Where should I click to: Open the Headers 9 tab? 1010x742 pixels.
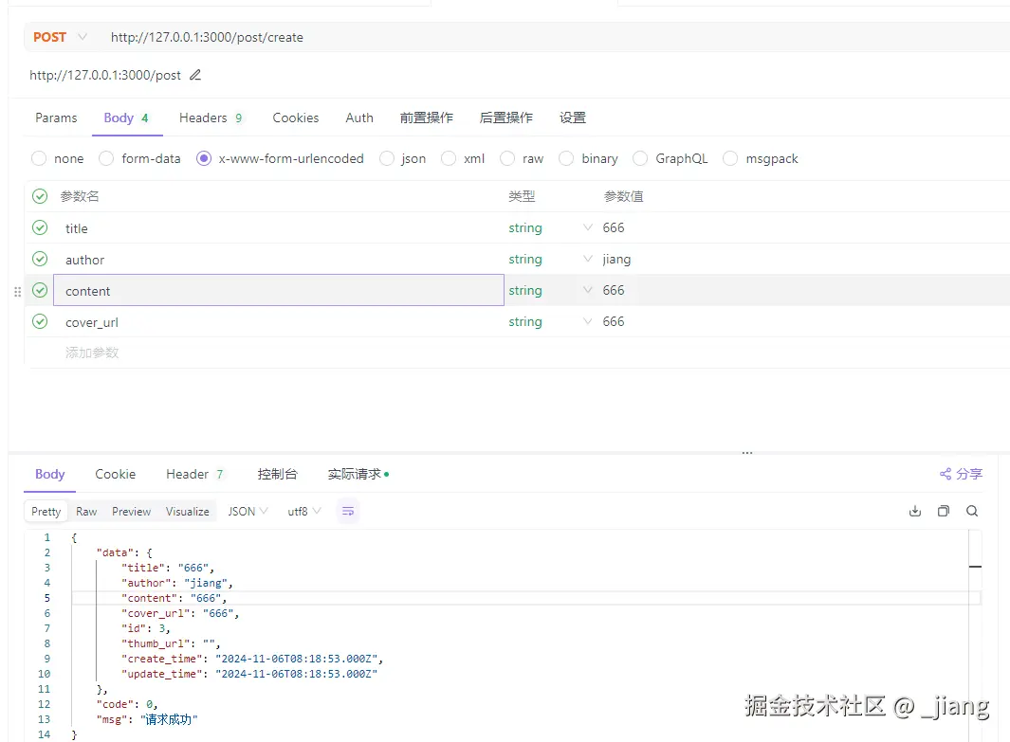tap(211, 118)
